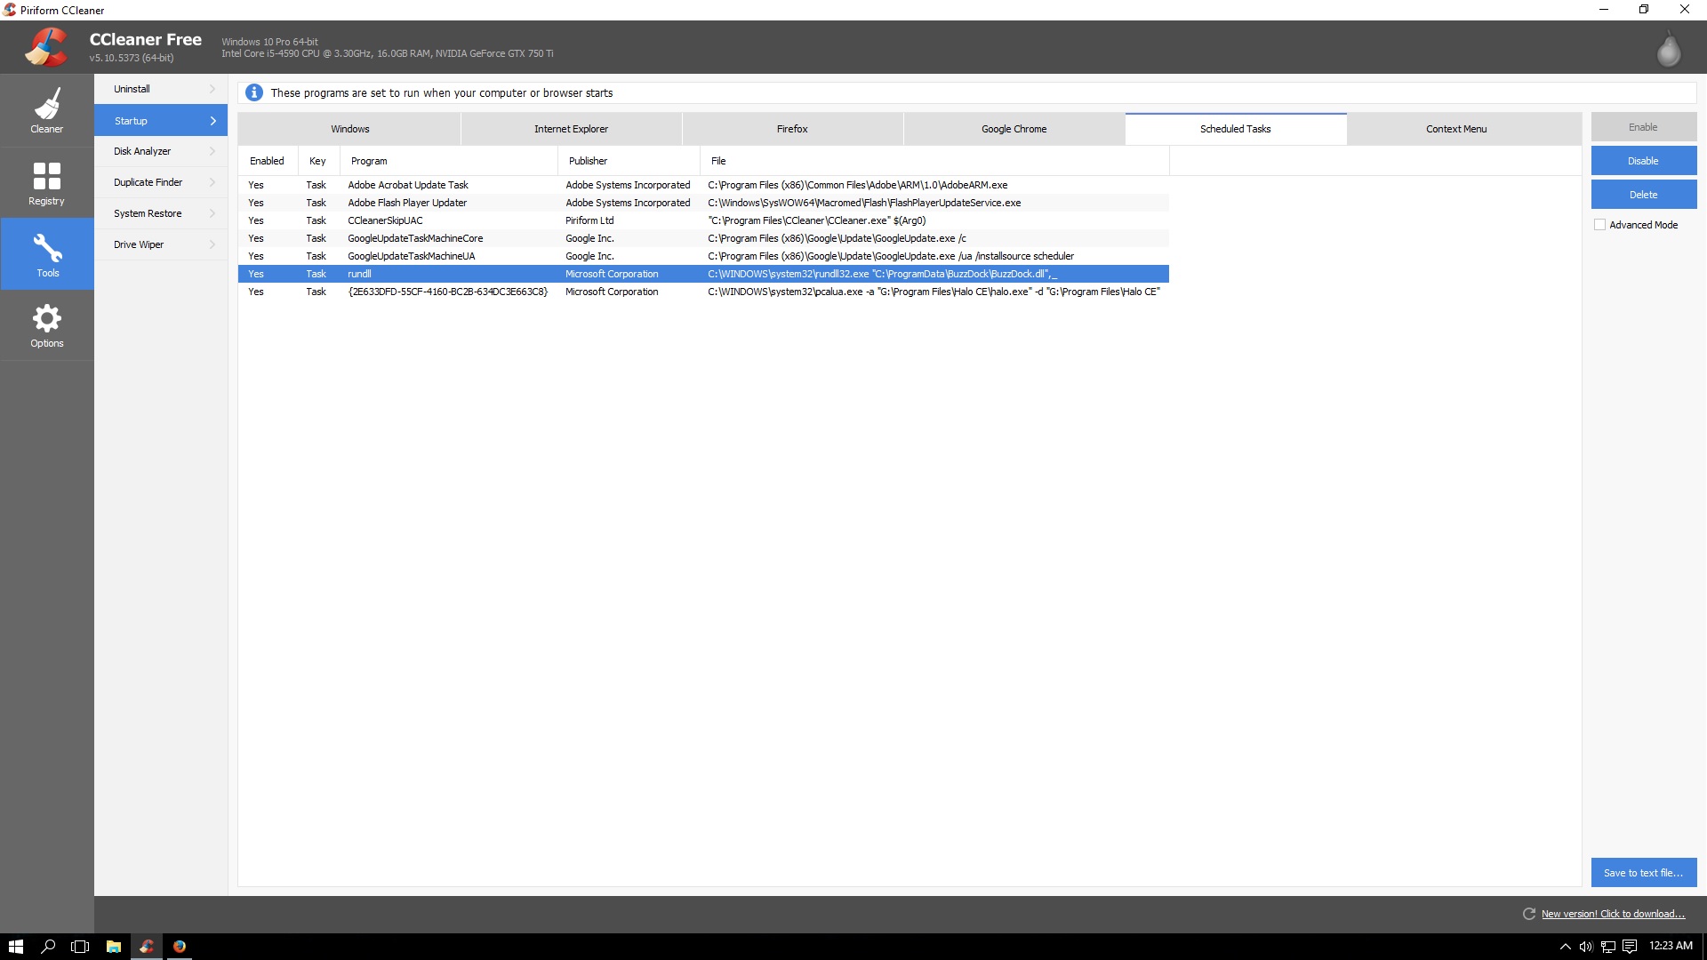The height and width of the screenshot is (960, 1707).
Task: Switch to the Google Chrome tab
Action: tap(1014, 129)
